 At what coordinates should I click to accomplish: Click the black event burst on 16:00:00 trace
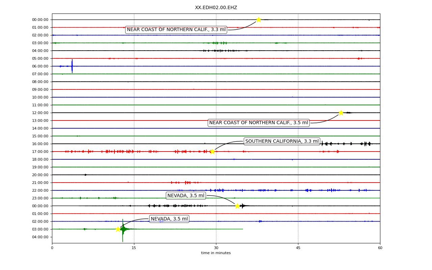tap(346, 144)
